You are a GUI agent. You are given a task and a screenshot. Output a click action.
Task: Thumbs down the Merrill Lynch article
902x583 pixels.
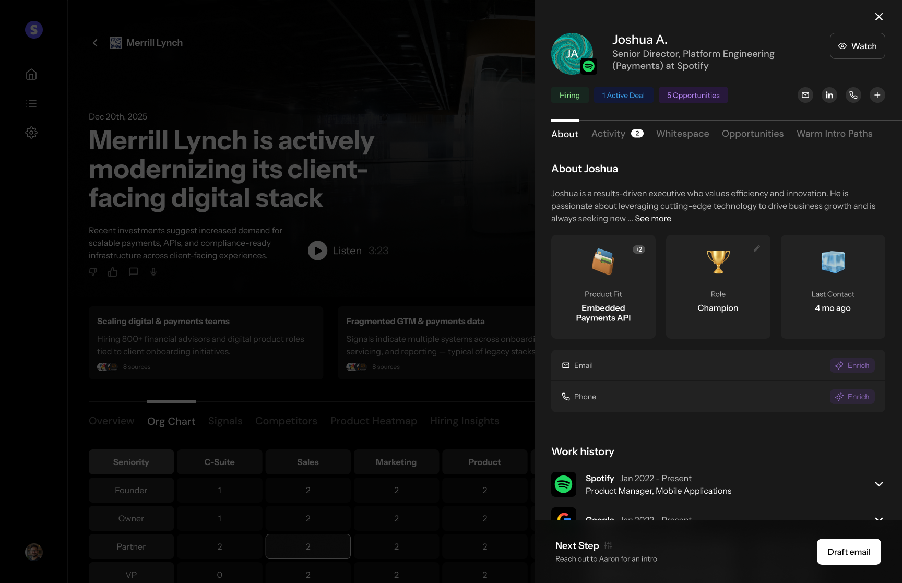coord(93,272)
